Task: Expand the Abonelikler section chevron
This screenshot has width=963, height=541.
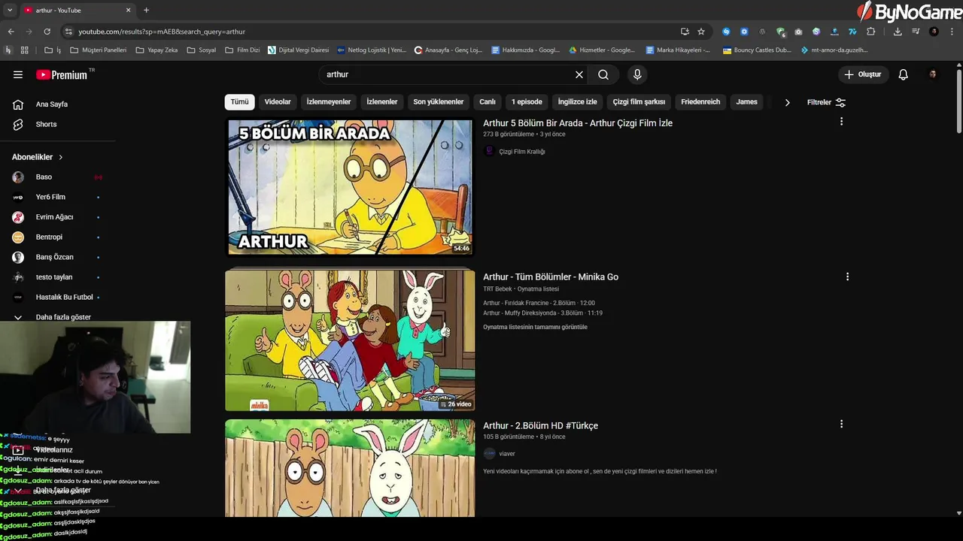Action: coord(61,157)
